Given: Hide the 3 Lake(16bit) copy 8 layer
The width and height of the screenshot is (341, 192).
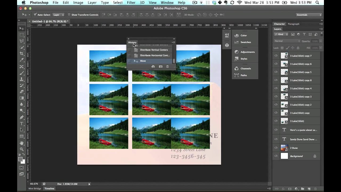Looking at the screenshot, I should [276, 80].
